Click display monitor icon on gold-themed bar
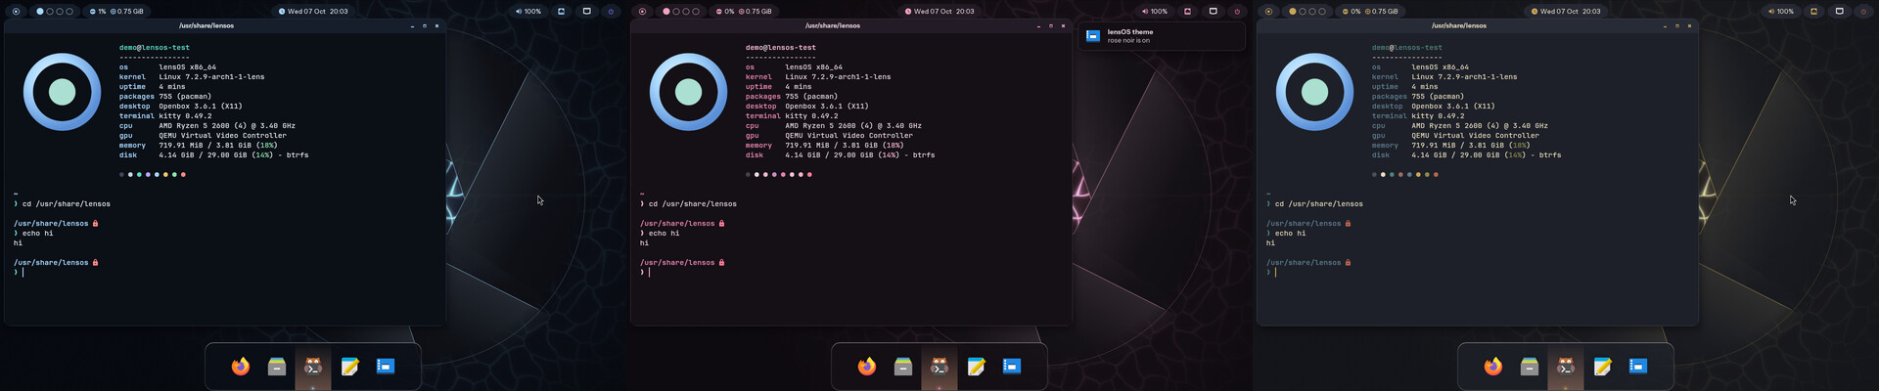The width and height of the screenshot is (1879, 391). pos(1839,12)
